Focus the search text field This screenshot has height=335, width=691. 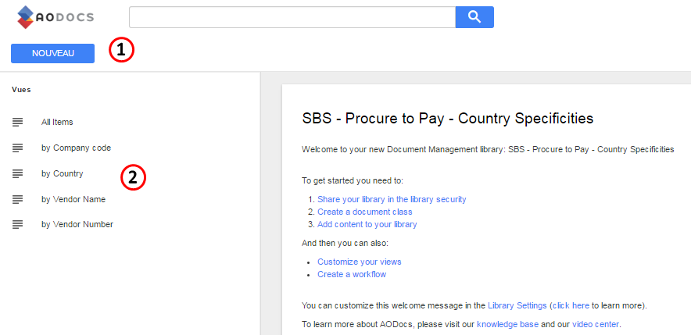click(292, 17)
